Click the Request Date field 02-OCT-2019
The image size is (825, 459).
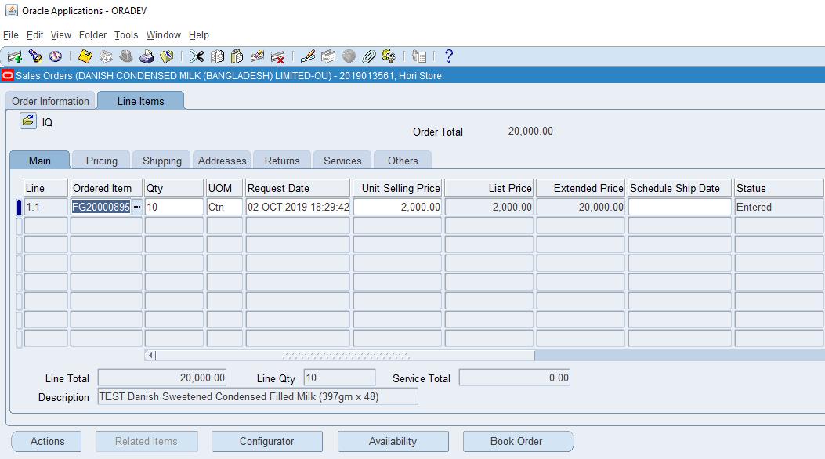[298, 207]
